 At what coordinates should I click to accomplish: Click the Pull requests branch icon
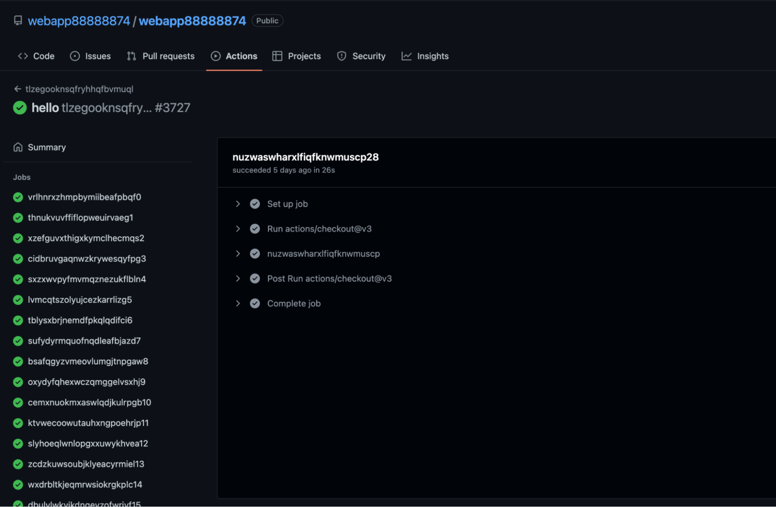tap(131, 56)
